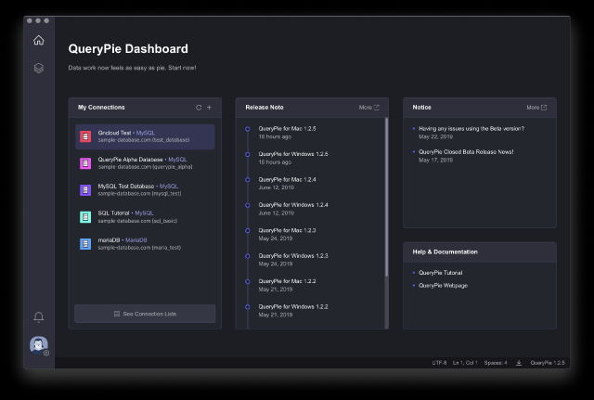Image resolution: width=594 pixels, height=400 pixels.
Task: Click the Release Note panel scrollbar
Action: (386, 197)
